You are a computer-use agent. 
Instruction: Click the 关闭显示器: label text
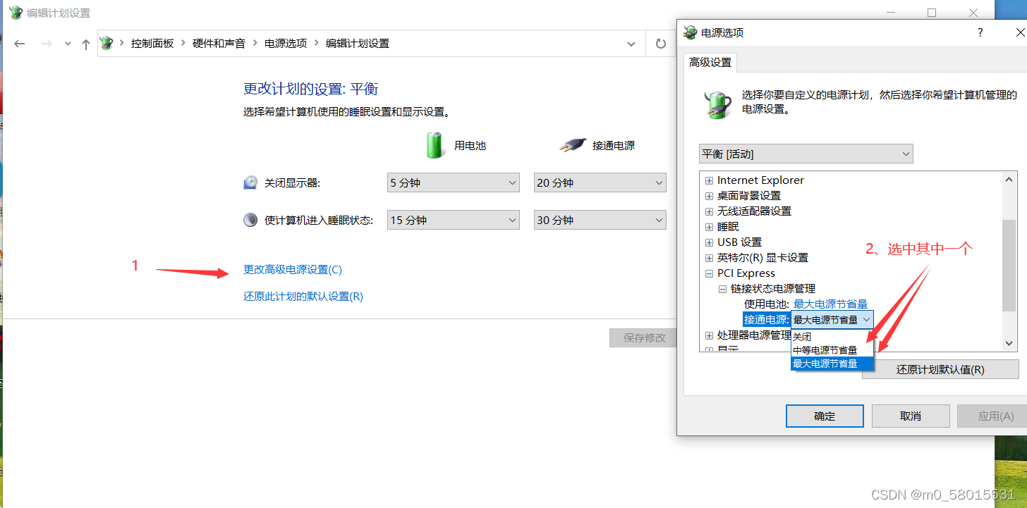coord(292,183)
